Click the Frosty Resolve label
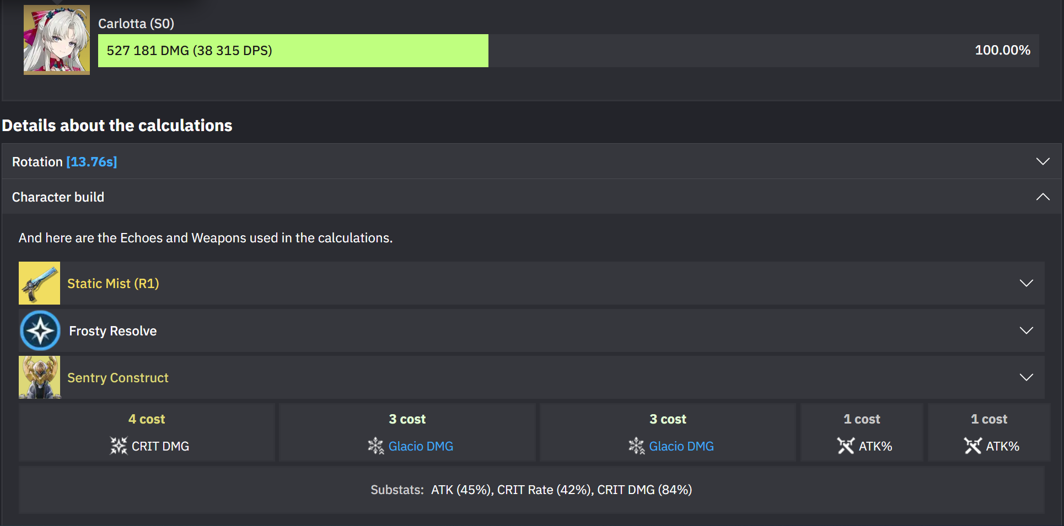The width and height of the screenshot is (1064, 526). [x=113, y=331]
